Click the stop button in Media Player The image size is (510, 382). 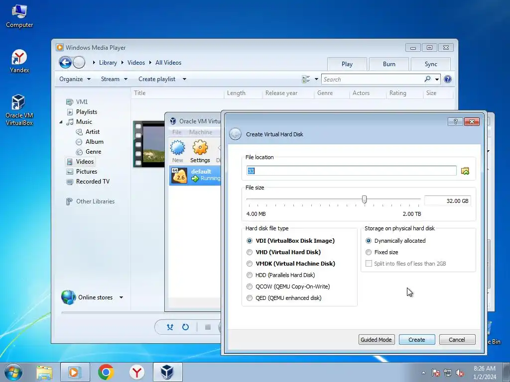tap(208, 327)
